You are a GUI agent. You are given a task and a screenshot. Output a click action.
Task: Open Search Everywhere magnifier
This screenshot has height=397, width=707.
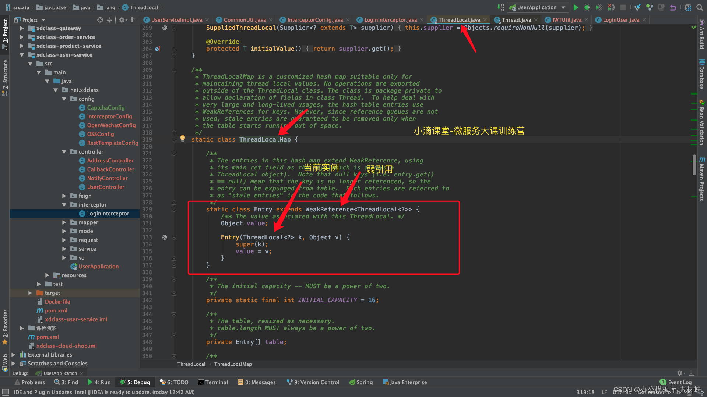pyautogui.click(x=700, y=7)
